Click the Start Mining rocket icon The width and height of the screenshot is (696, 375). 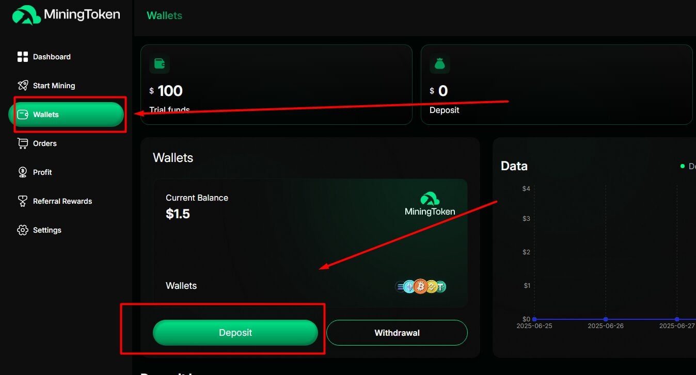23,85
